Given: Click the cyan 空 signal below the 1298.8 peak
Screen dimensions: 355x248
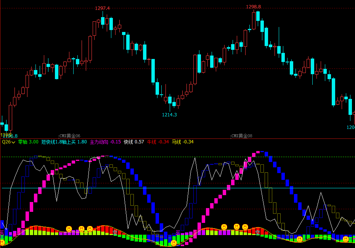Looking at the screenshot, I should 258,232.
